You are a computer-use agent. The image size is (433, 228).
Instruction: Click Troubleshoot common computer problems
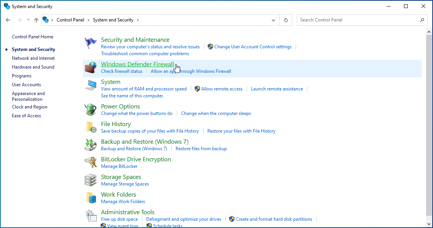coord(145,53)
